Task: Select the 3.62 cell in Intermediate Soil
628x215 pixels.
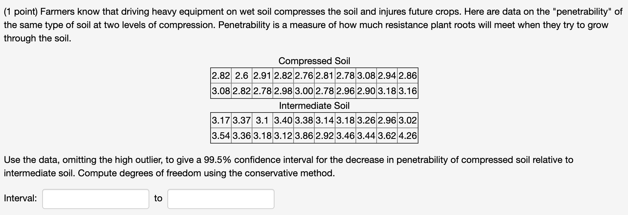Action: [387, 136]
